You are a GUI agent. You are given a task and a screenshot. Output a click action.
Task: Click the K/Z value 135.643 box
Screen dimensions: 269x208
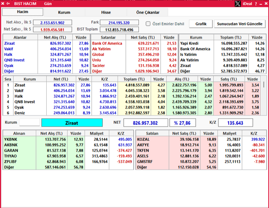tap(235, 123)
